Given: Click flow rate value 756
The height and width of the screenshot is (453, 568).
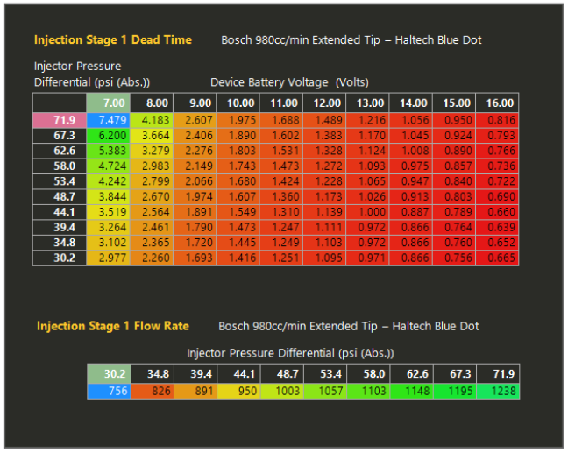Looking at the screenshot, I should point(109,392).
